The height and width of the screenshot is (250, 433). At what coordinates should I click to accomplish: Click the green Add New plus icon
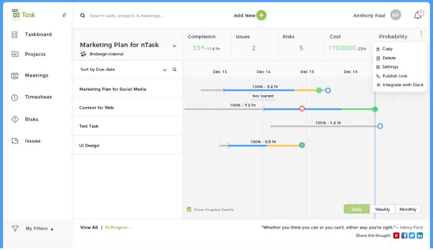coord(261,15)
